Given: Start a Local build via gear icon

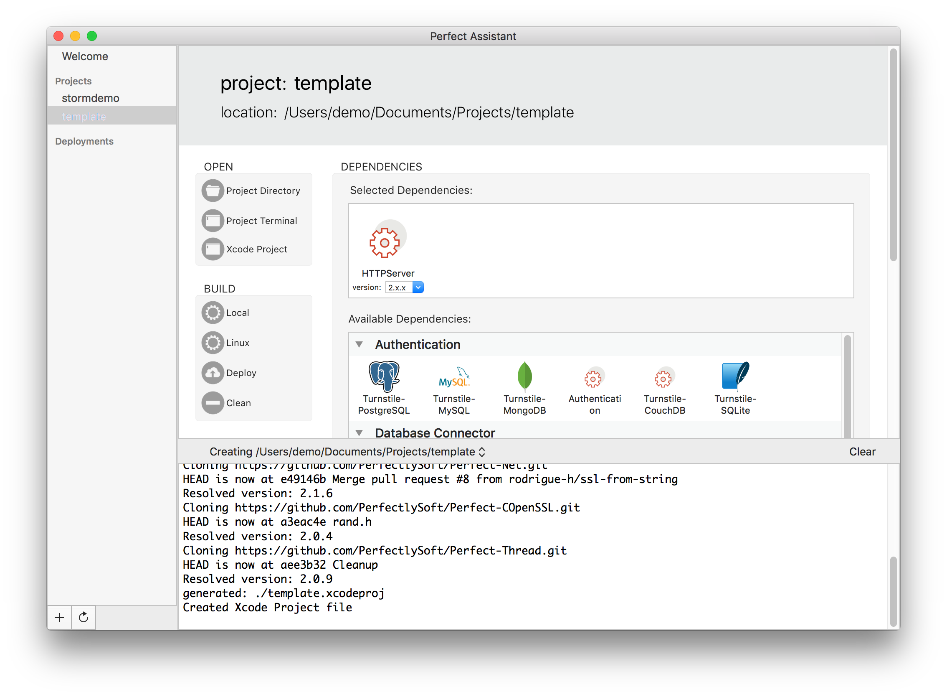Looking at the screenshot, I should pyautogui.click(x=213, y=313).
